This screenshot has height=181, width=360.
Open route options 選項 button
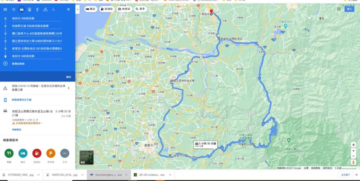pyautogui.click(x=68, y=77)
